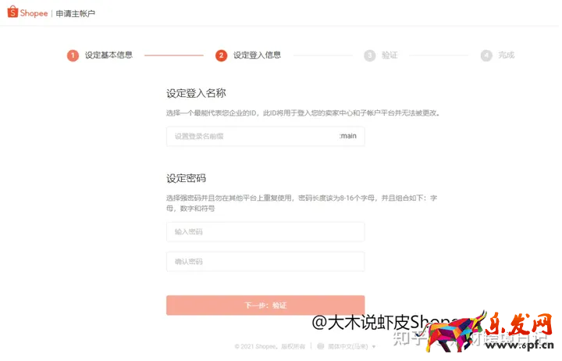Click the progress line between steps 1 and 2
This screenshot has height=361, width=562.
tap(174, 55)
